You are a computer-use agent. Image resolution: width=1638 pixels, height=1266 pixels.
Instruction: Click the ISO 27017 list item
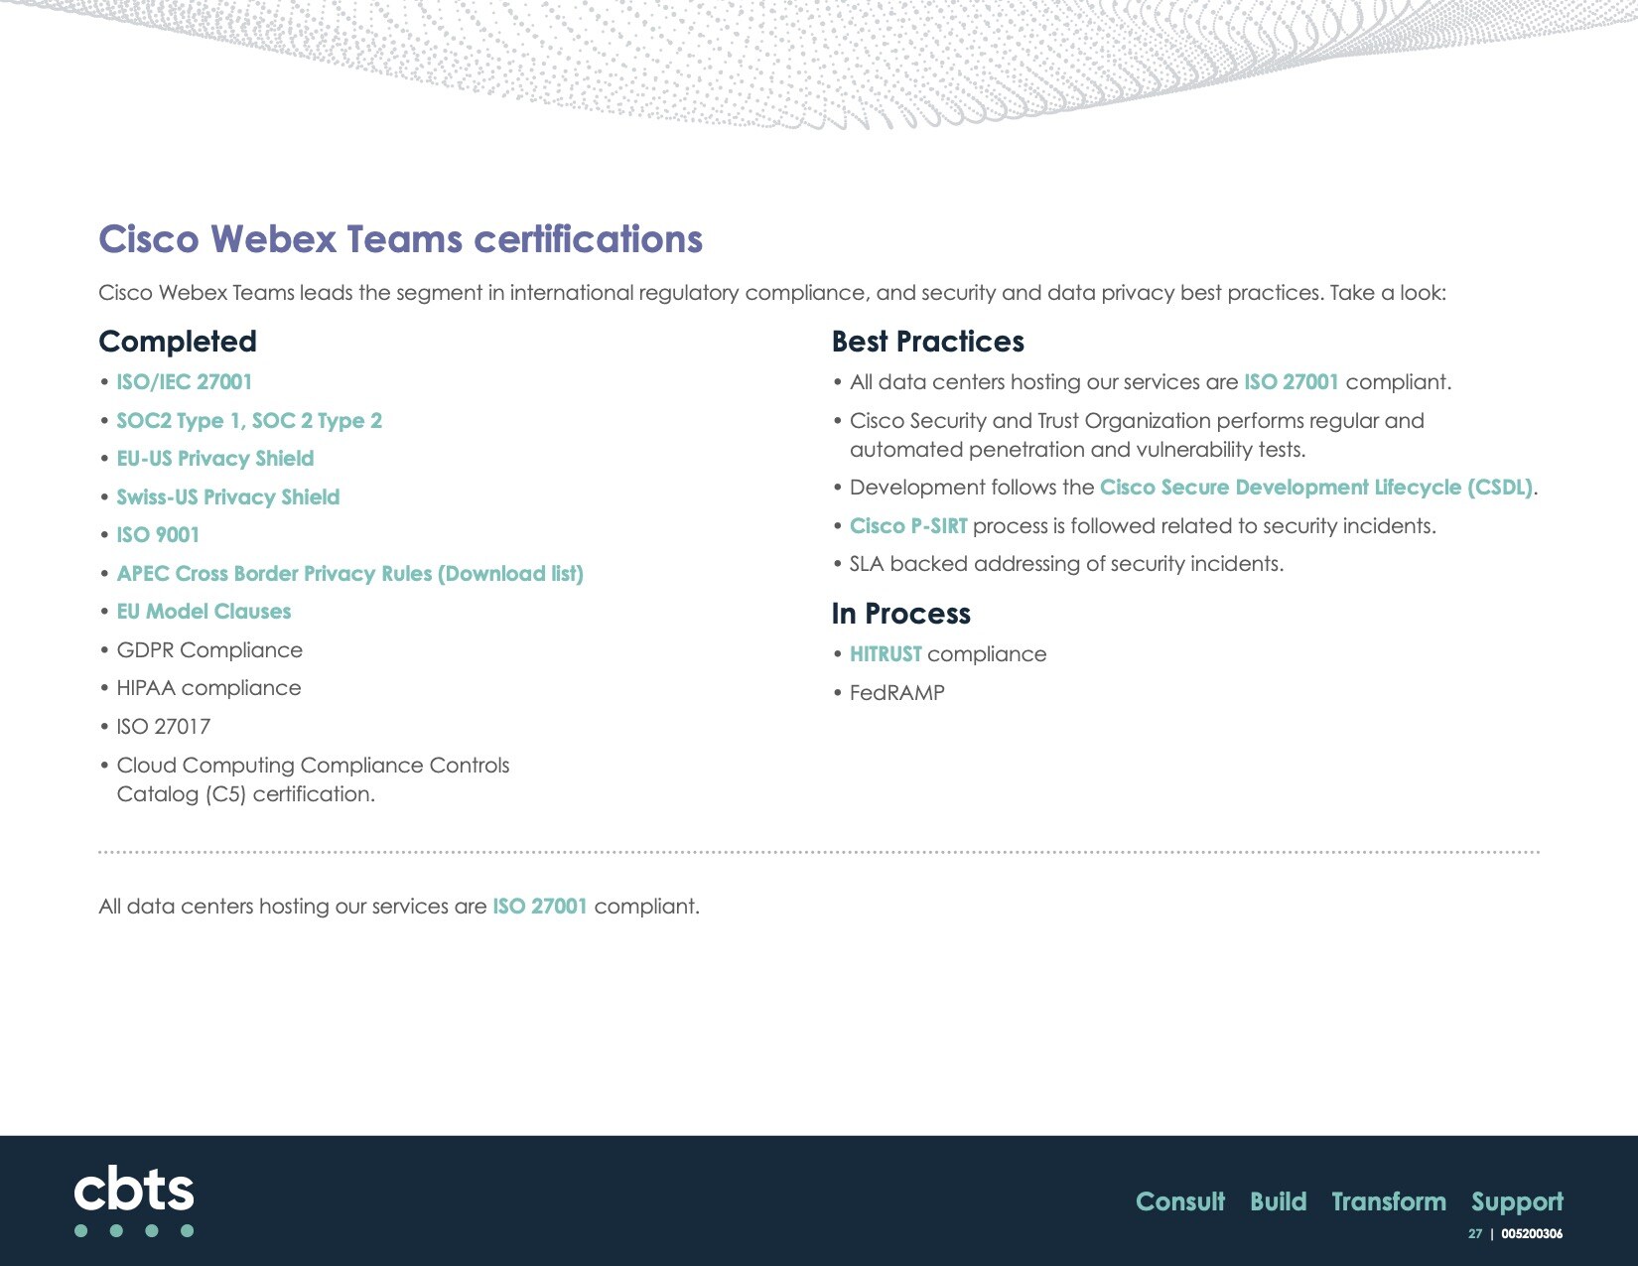164,727
